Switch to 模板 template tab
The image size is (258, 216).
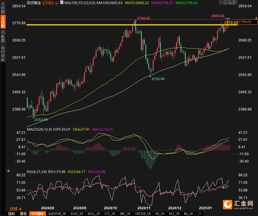coord(23,214)
